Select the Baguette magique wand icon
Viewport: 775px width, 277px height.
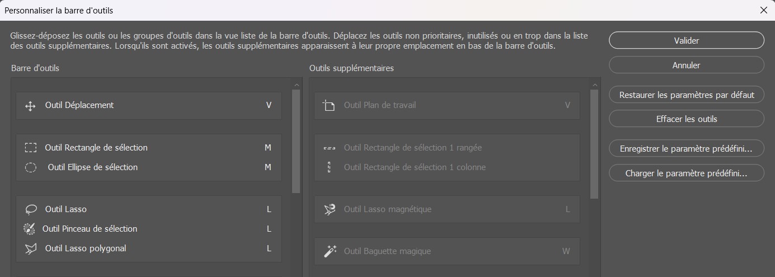click(330, 251)
